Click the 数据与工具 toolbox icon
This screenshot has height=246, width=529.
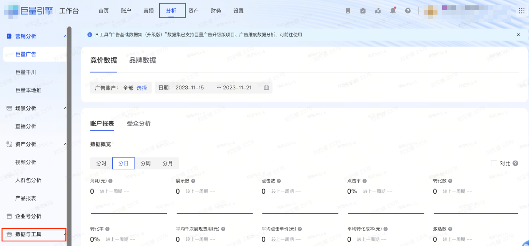[9, 234]
